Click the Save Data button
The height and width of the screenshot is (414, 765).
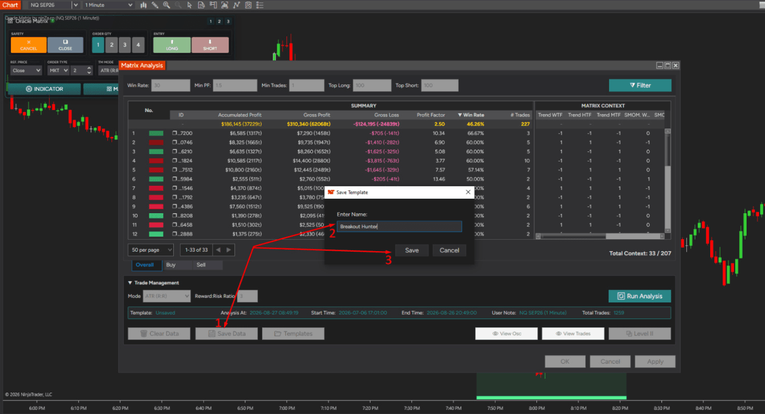(227, 334)
